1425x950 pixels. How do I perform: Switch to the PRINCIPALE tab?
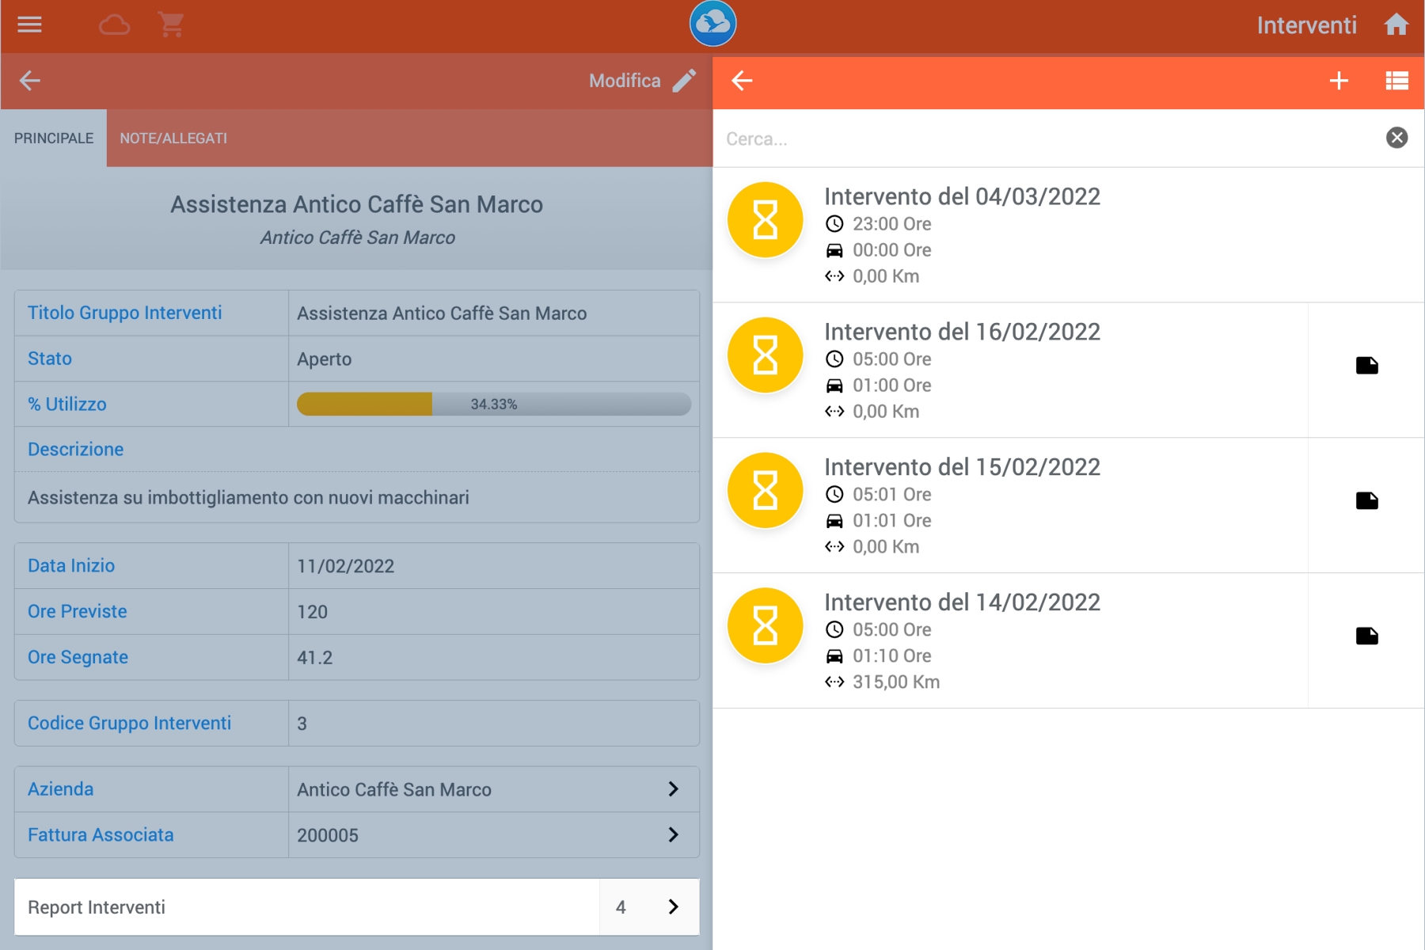tap(54, 139)
